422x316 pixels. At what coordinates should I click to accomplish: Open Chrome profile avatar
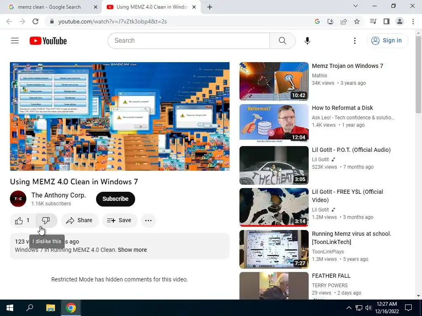(400, 21)
